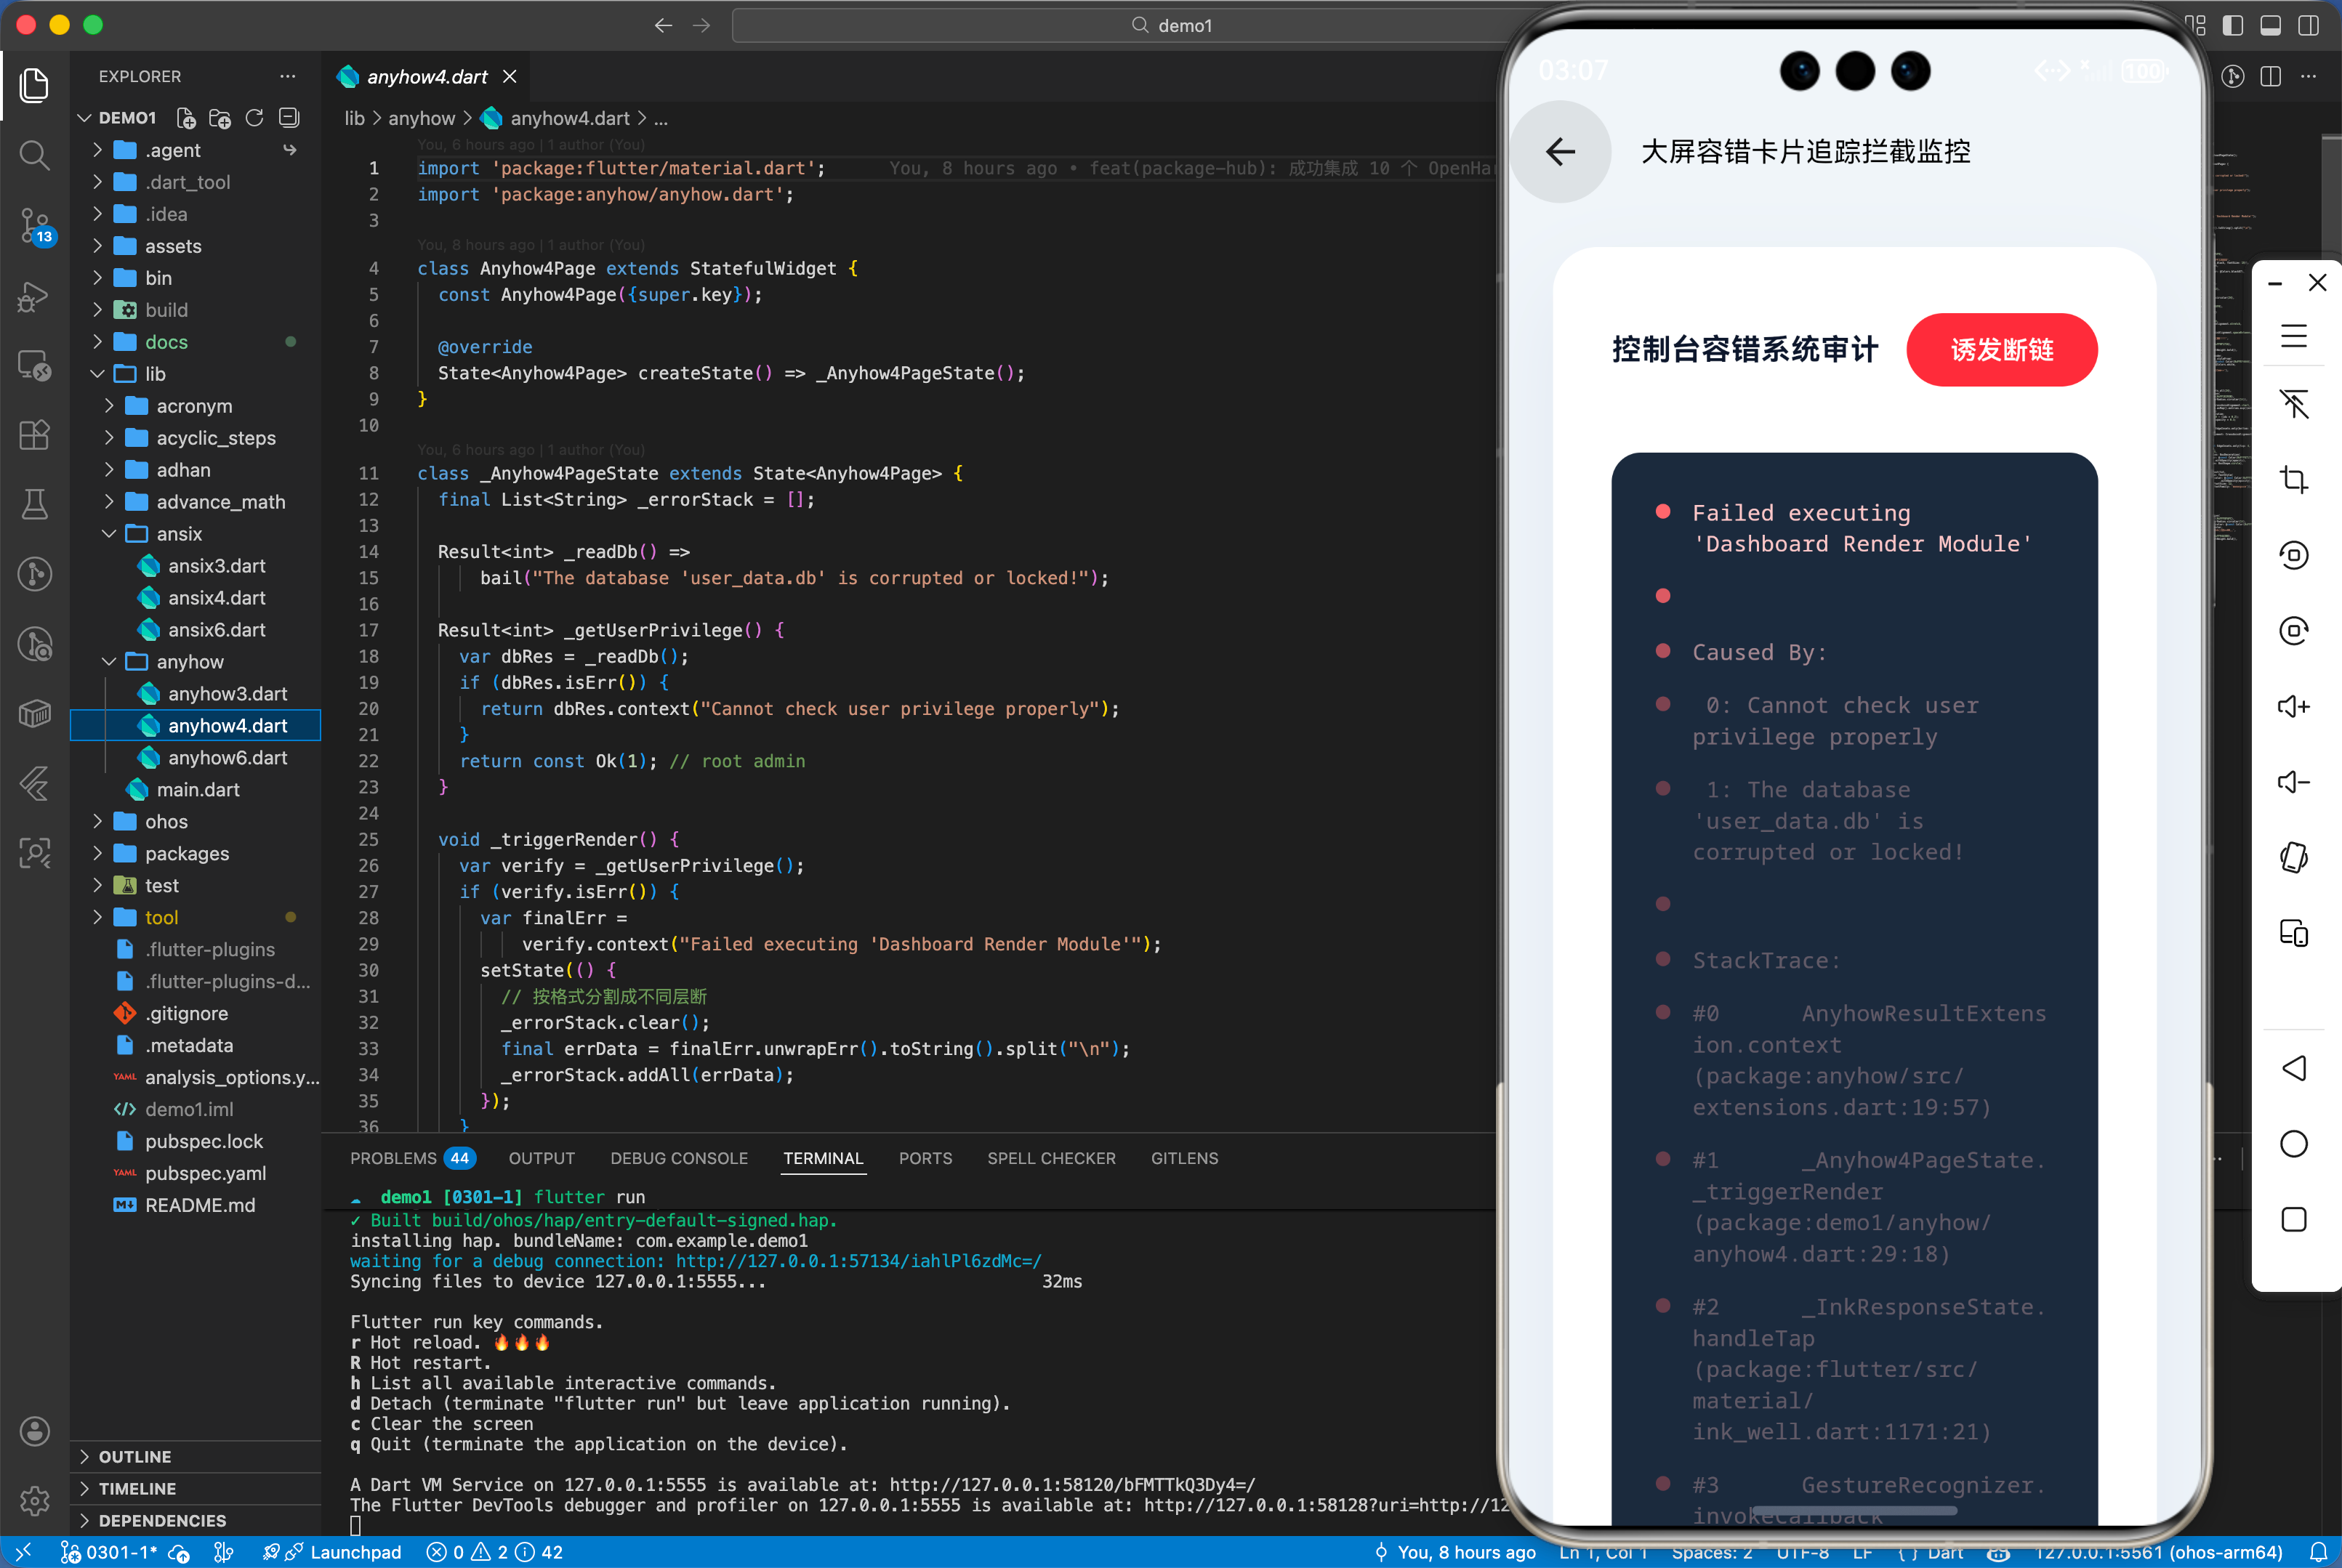Click Refresh Explorer icon
This screenshot has height=1568, width=2342.
(x=254, y=118)
